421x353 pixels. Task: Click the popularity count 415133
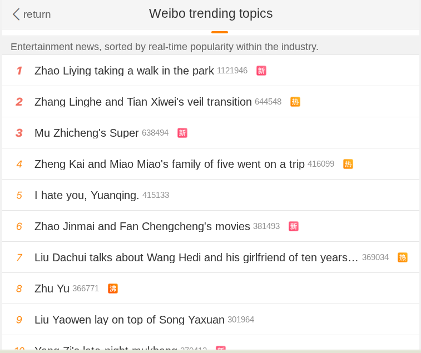tap(156, 196)
